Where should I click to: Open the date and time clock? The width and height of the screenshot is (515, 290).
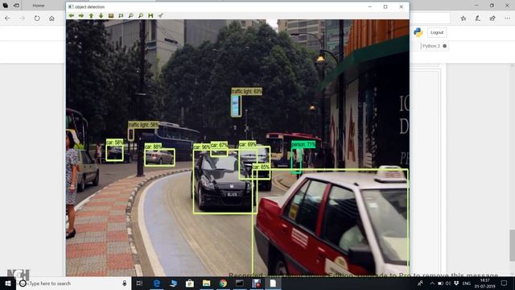484,284
